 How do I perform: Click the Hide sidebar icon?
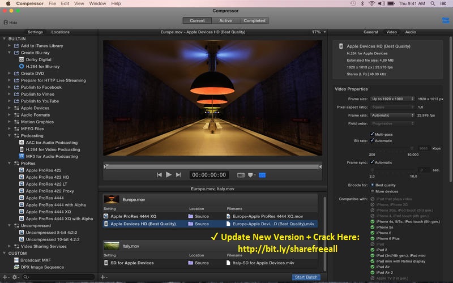tap(6, 22)
